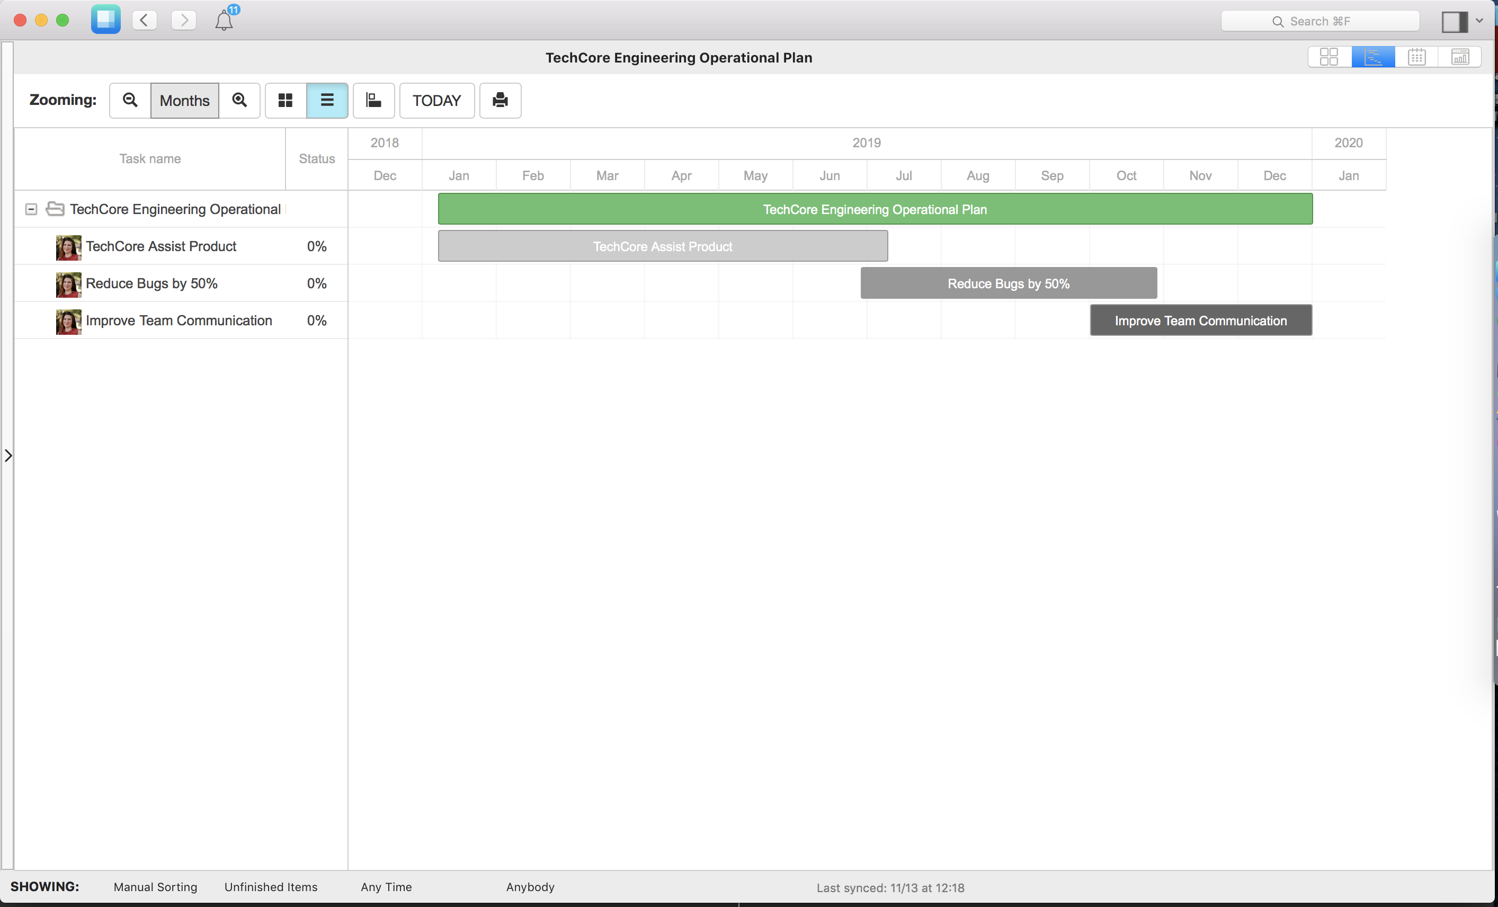Click the zoom in magnifier icon
The height and width of the screenshot is (907, 1498).
click(239, 100)
